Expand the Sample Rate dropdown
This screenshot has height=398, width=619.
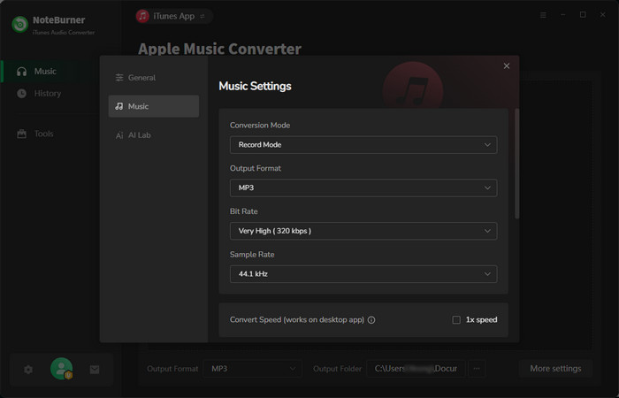363,274
